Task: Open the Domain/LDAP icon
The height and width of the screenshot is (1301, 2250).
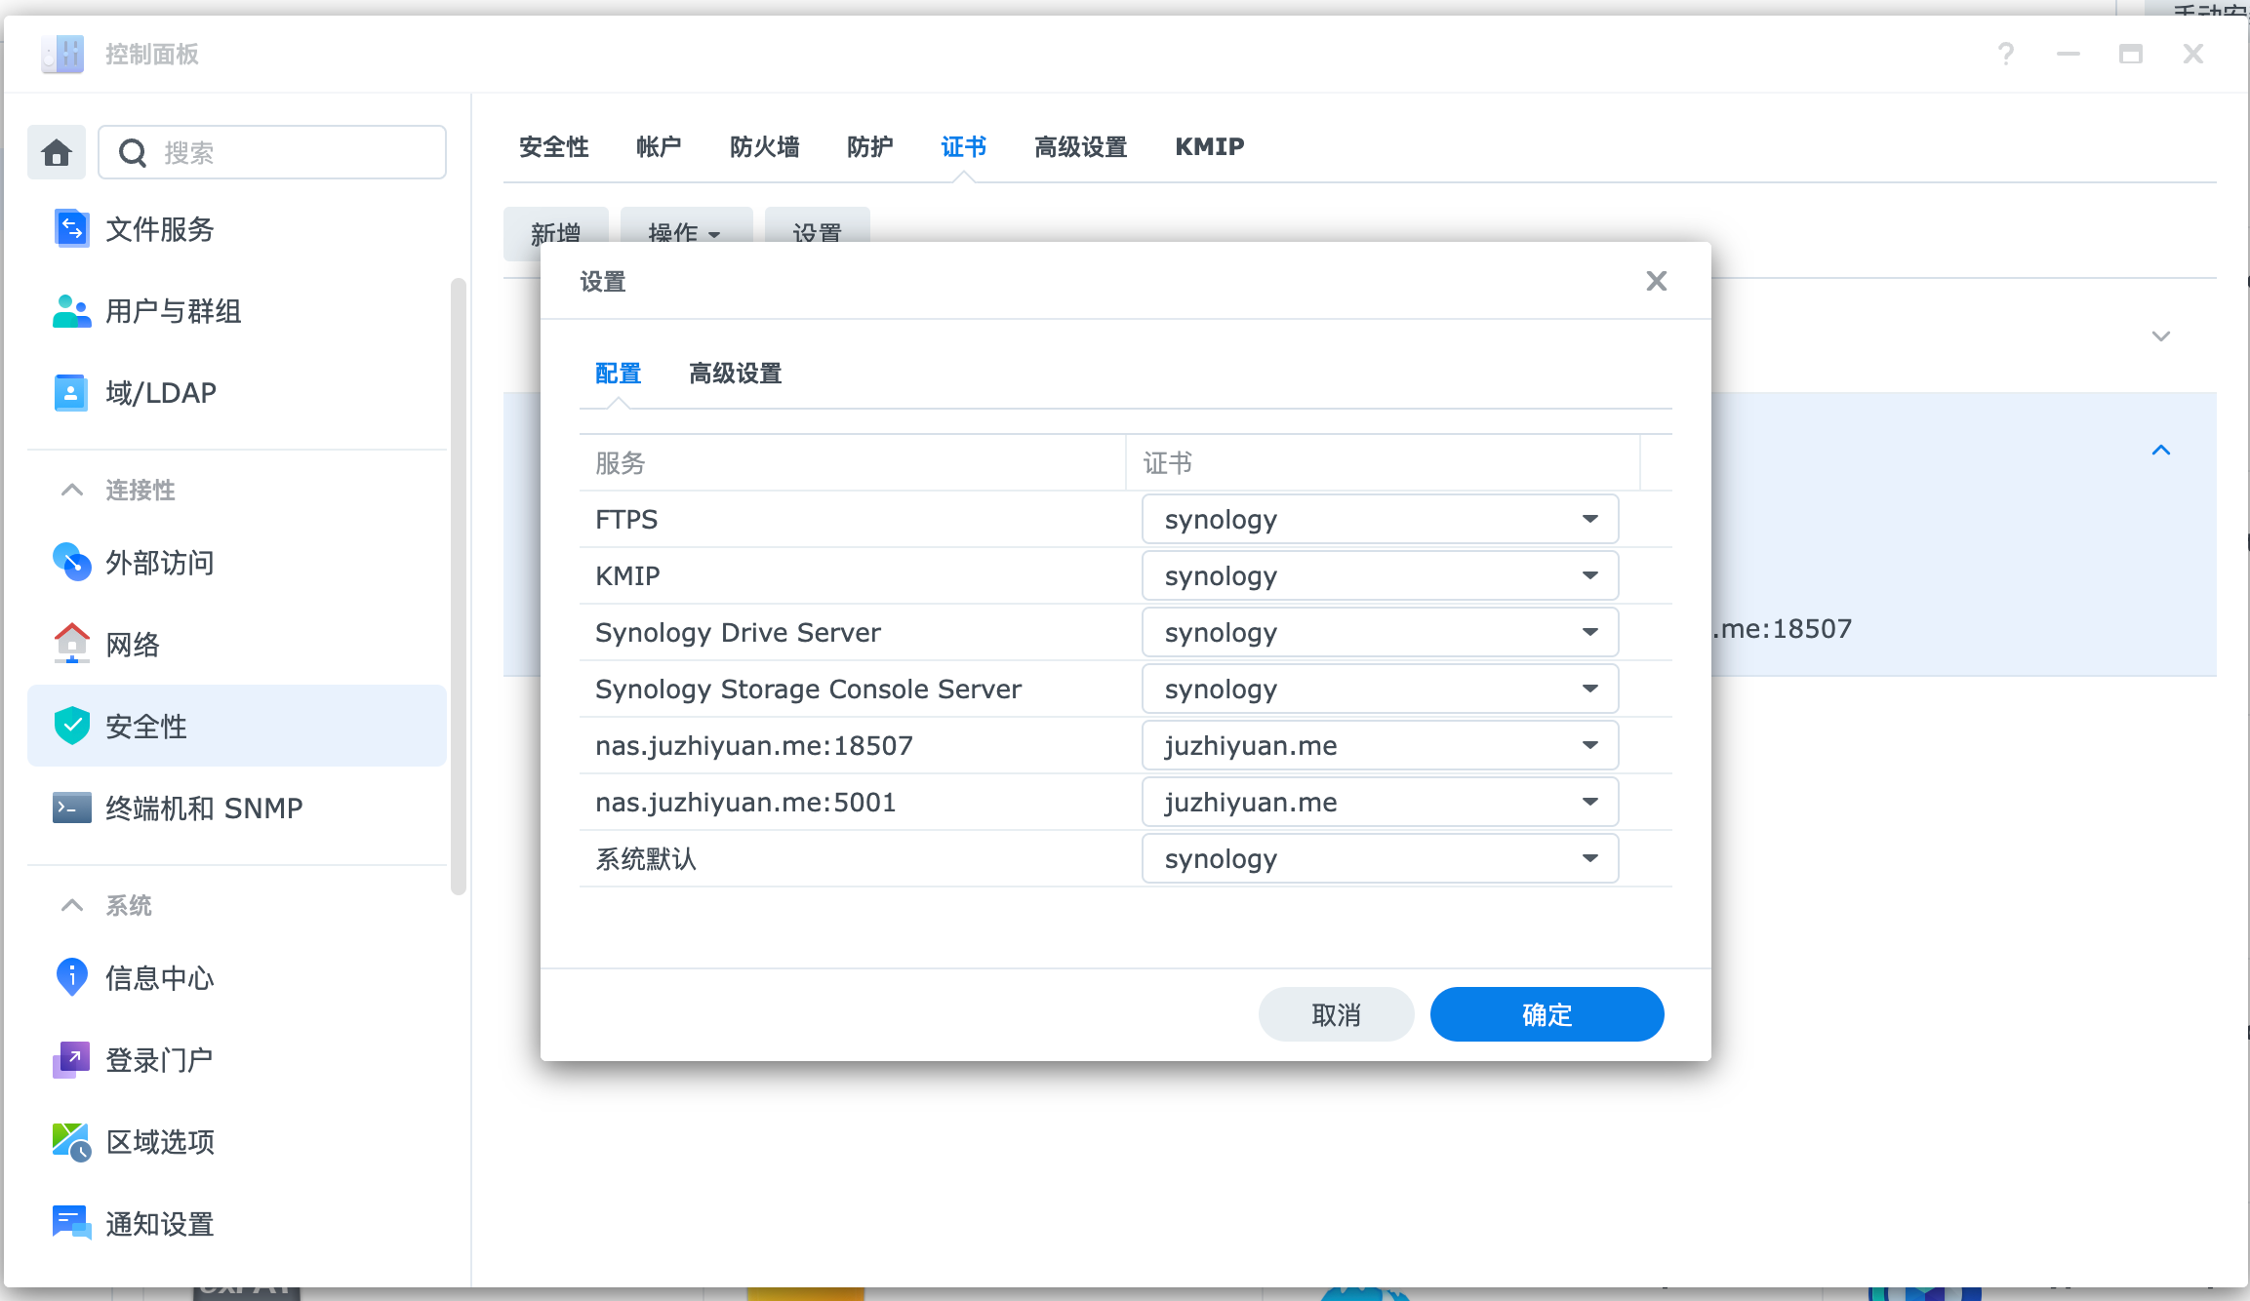Action: 71,393
